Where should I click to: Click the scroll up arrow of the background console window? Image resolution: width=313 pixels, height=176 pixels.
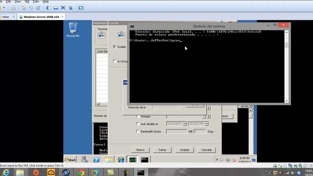coord(251,110)
